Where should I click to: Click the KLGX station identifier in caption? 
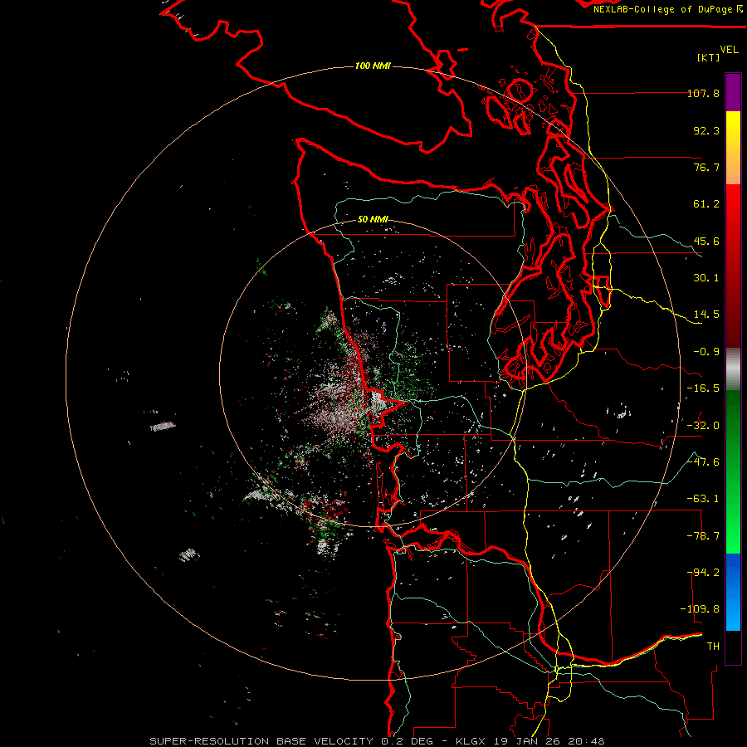(x=471, y=741)
